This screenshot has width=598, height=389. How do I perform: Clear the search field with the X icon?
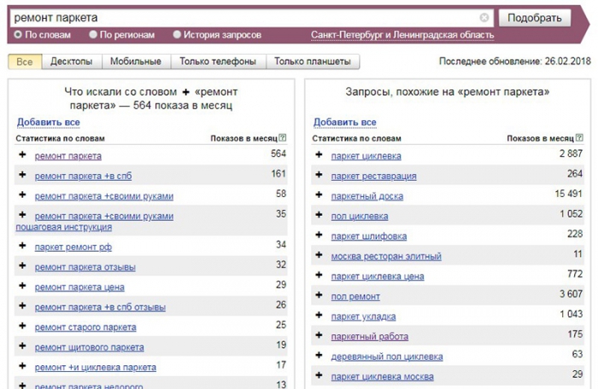[484, 18]
